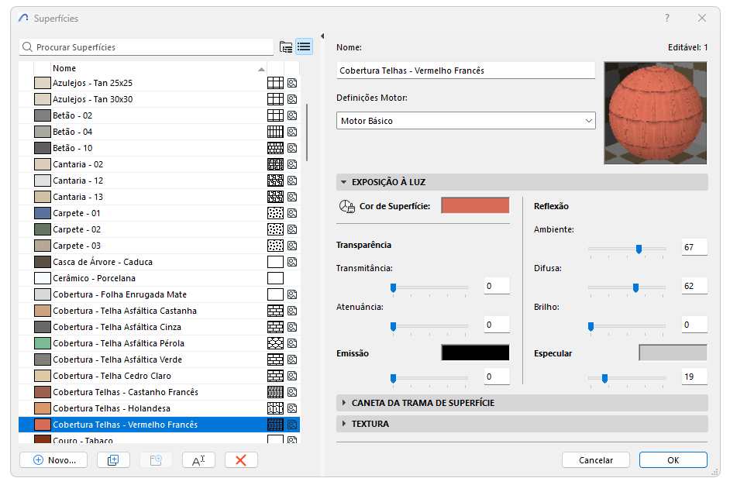Activate the list view icon
Viewport: 730px width, 485px height.
304,46
